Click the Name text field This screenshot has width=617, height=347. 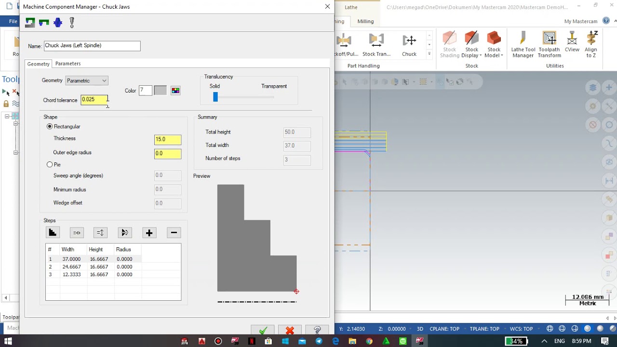(x=92, y=46)
